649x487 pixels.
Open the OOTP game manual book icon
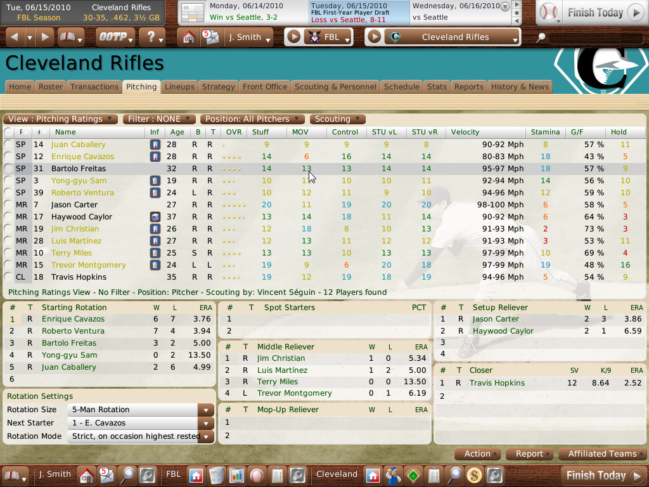[x=67, y=37]
